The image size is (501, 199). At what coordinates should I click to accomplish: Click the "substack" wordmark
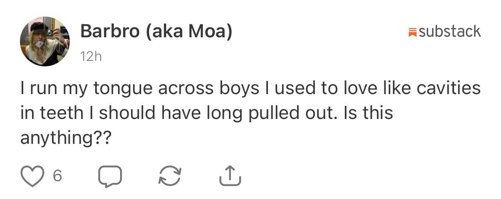449,32
